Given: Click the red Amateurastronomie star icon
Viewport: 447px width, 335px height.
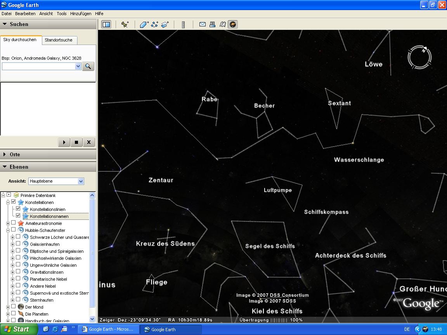Looking at the screenshot, I should point(21,223).
